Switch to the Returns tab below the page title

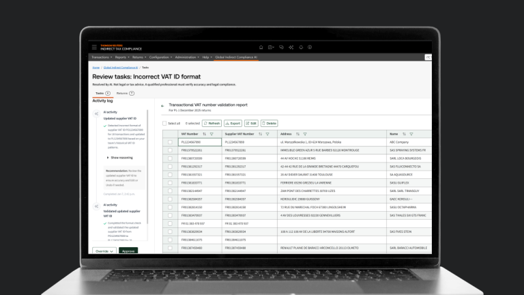(x=126, y=94)
